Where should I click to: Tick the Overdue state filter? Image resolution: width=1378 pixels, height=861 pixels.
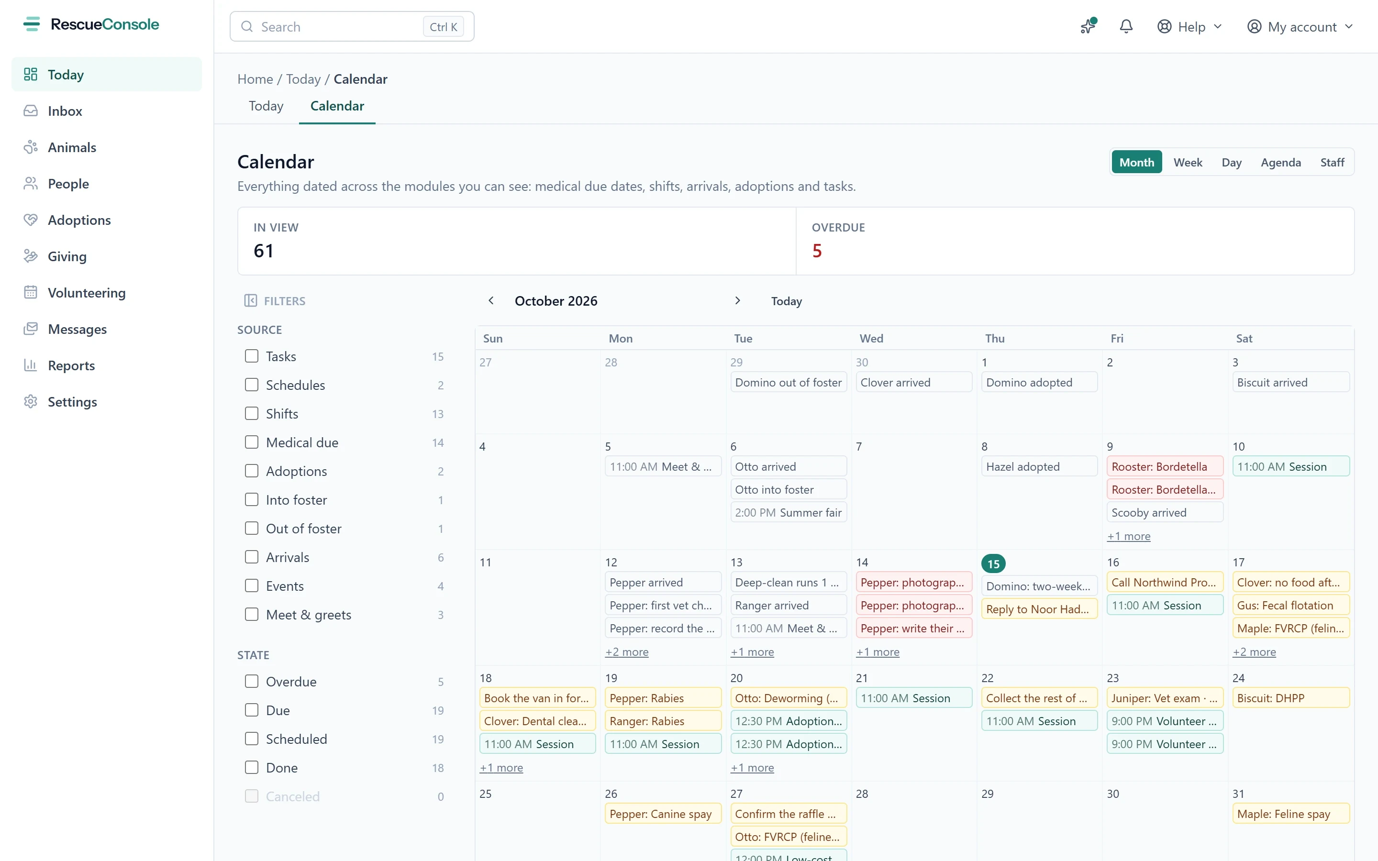[251, 682]
